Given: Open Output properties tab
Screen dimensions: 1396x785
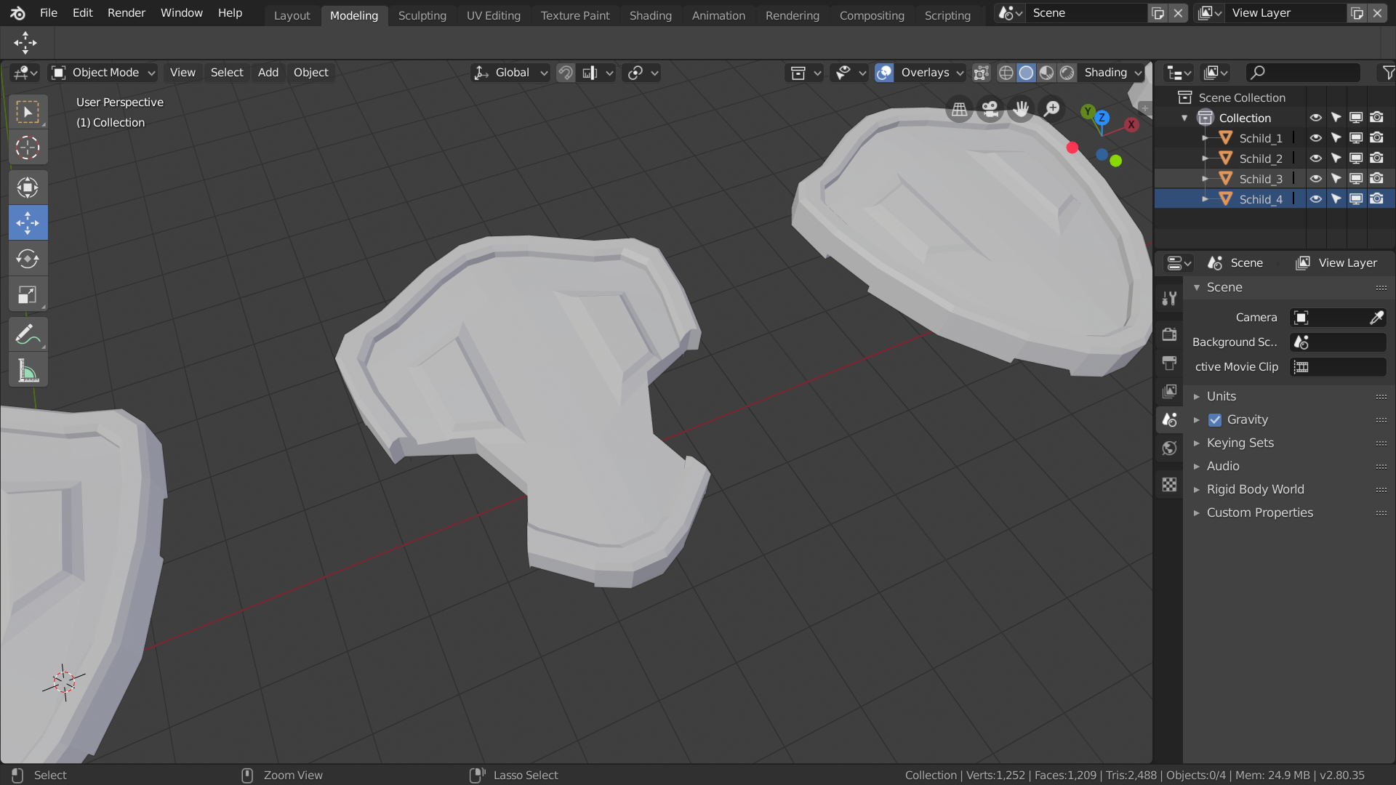Looking at the screenshot, I should (1169, 363).
